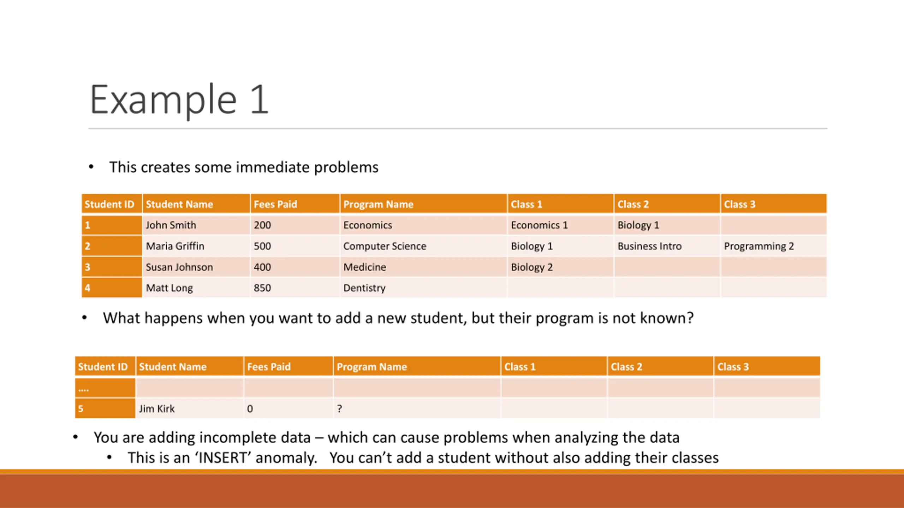This screenshot has height=508, width=904.
Task: Select the 'INSERT' anomaly bullet text
Action: 423,458
